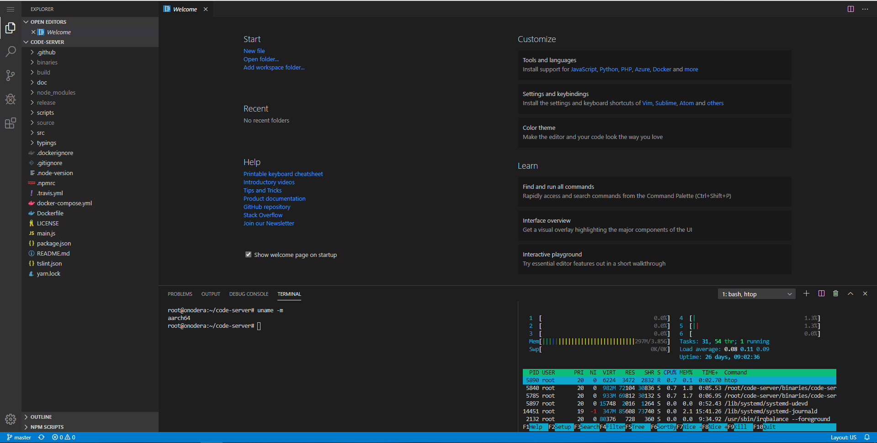The height and width of the screenshot is (443, 877).
Task: Create a new terminal with plus icon
Action: (x=807, y=294)
